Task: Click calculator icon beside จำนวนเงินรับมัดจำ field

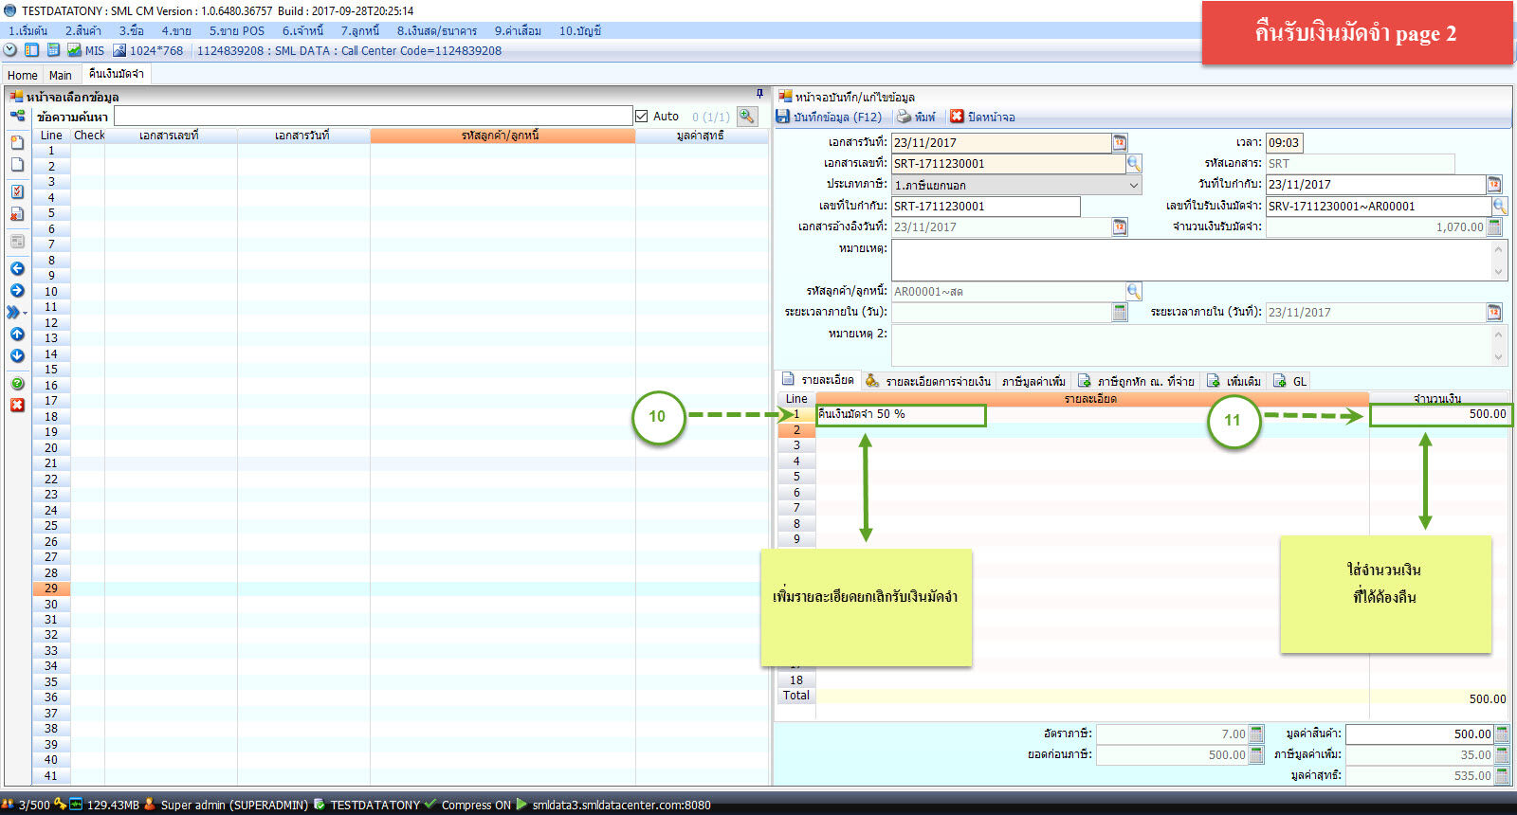Action: tap(1494, 226)
